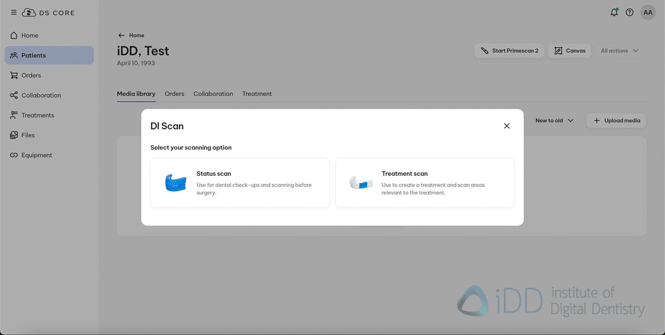
Task: Open the notifications bell
Action: pos(614,13)
